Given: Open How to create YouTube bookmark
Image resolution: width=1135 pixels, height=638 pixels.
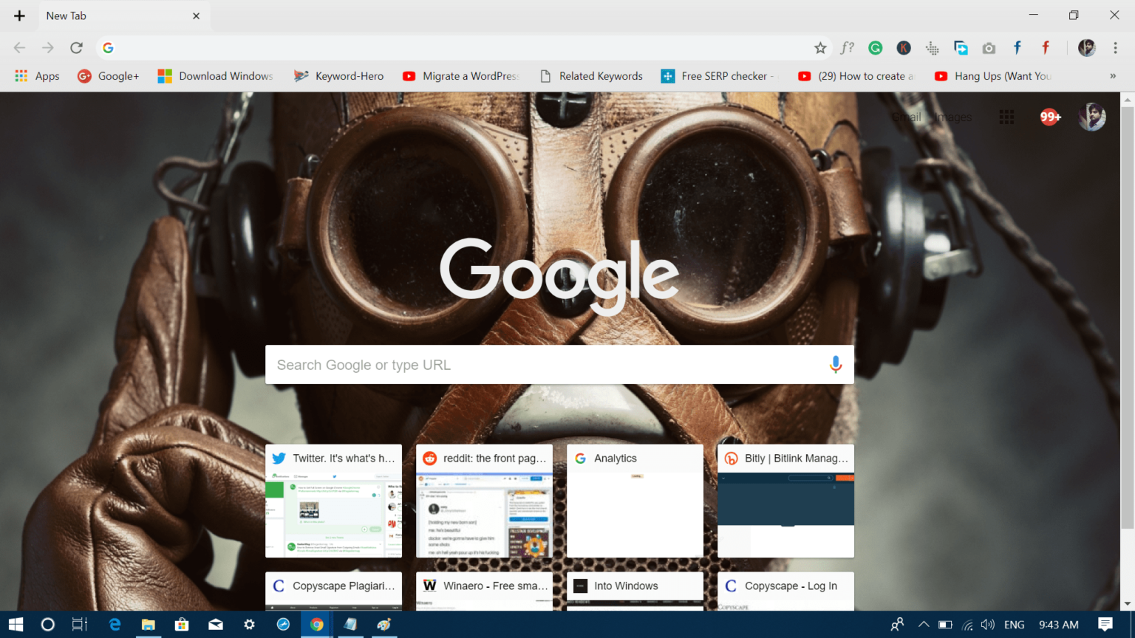Looking at the screenshot, I should pyautogui.click(x=856, y=76).
